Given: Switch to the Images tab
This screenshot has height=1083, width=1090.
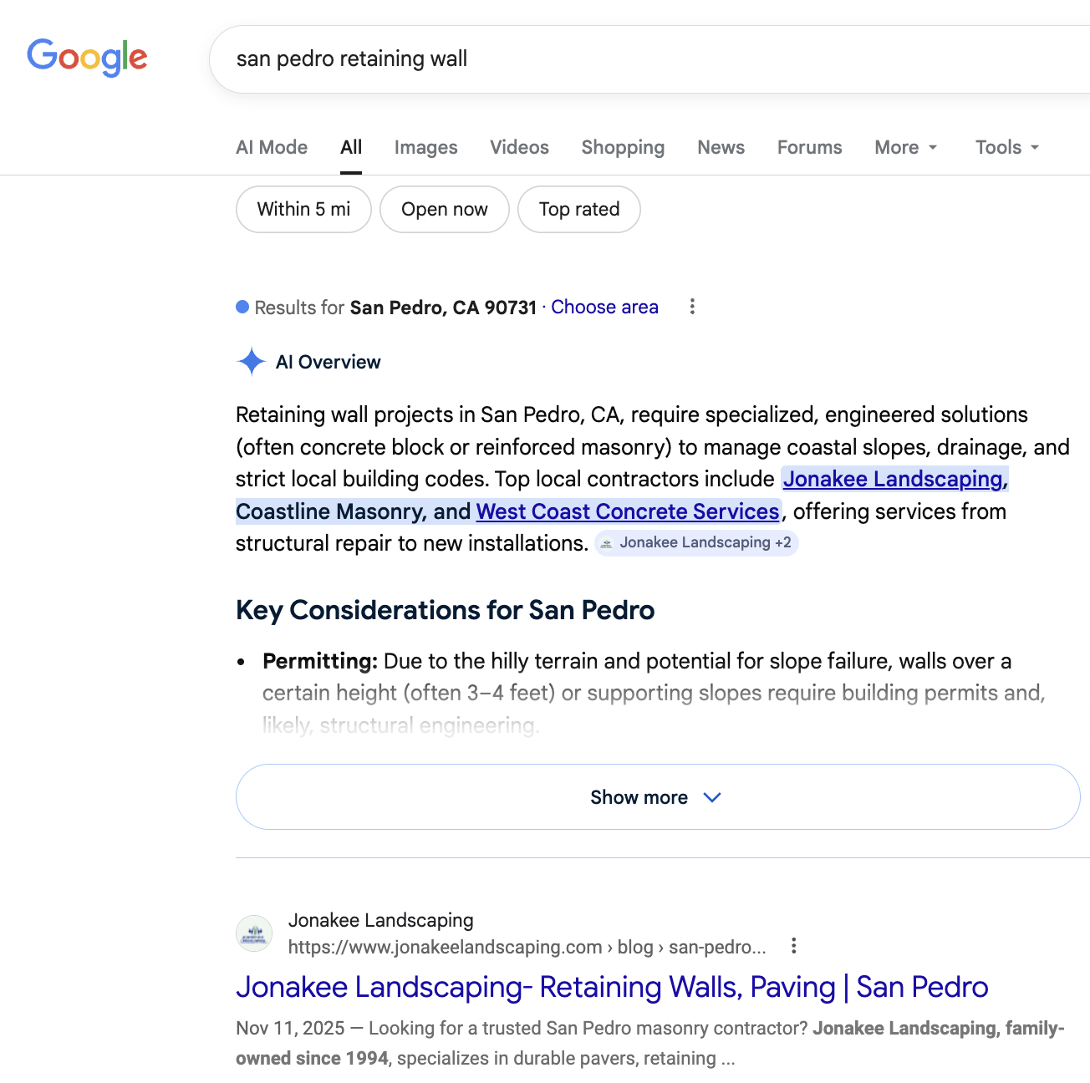Looking at the screenshot, I should click(x=425, y=147).
